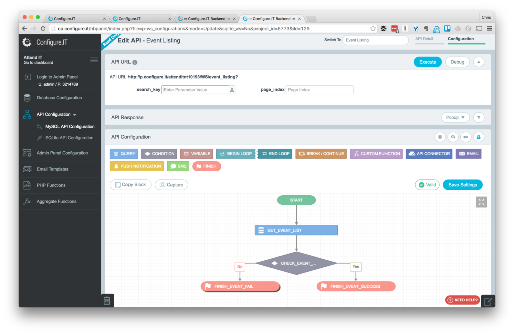
Task: Open Aggregate Functions section
Action: [x=56, y=201]
